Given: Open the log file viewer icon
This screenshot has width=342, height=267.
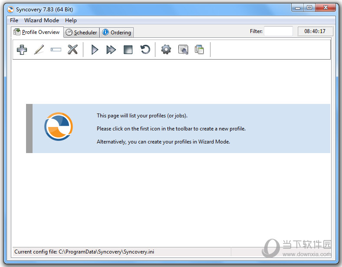Looking at the screenshot, I should point(183,50).
